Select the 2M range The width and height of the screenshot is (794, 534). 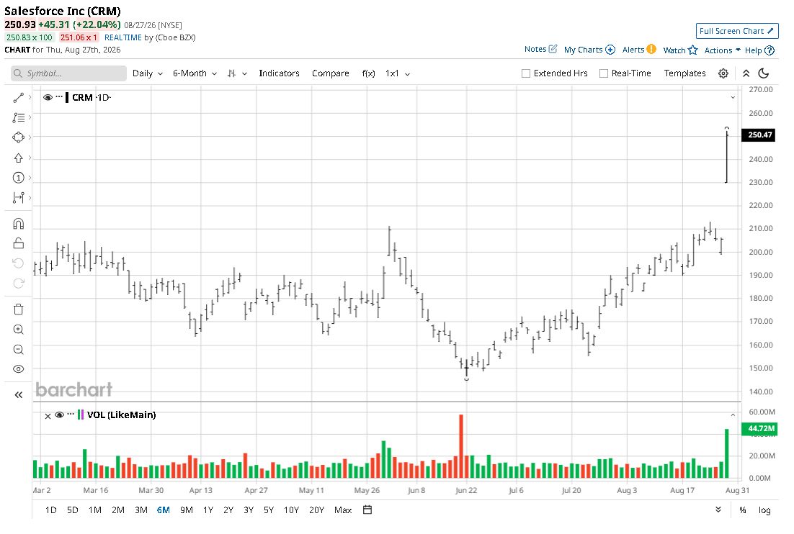click(118, 510)
